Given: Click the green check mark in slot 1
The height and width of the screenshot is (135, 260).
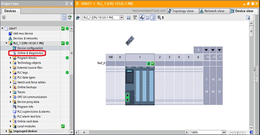Looking at the screenshot, I should point(153,63).
